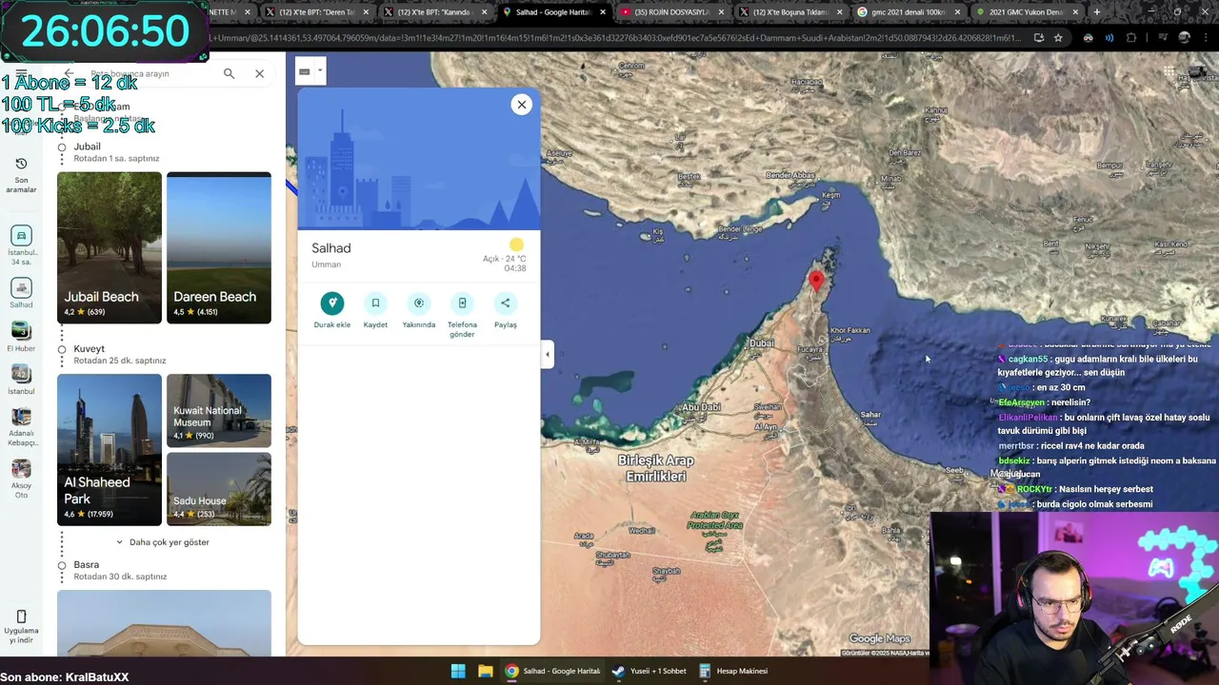Click Bender Abbas on the map
This screenshot has height=685, width=1219.
coord(790,175)
